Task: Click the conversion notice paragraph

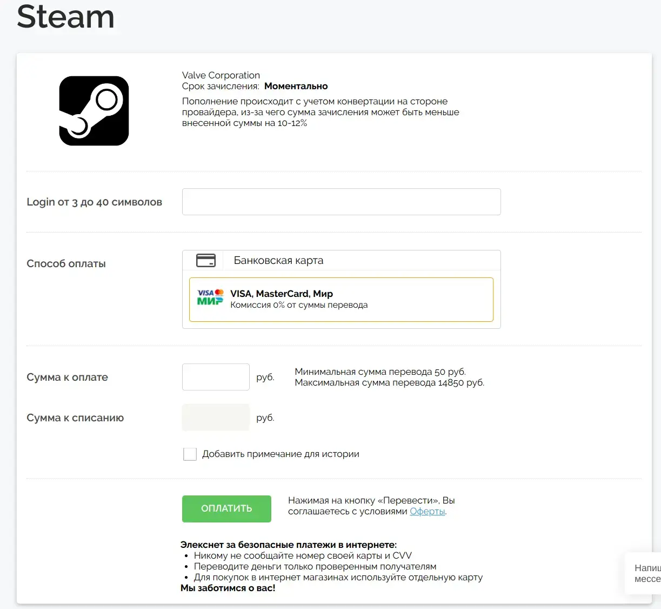Action: tap(321, 112)
